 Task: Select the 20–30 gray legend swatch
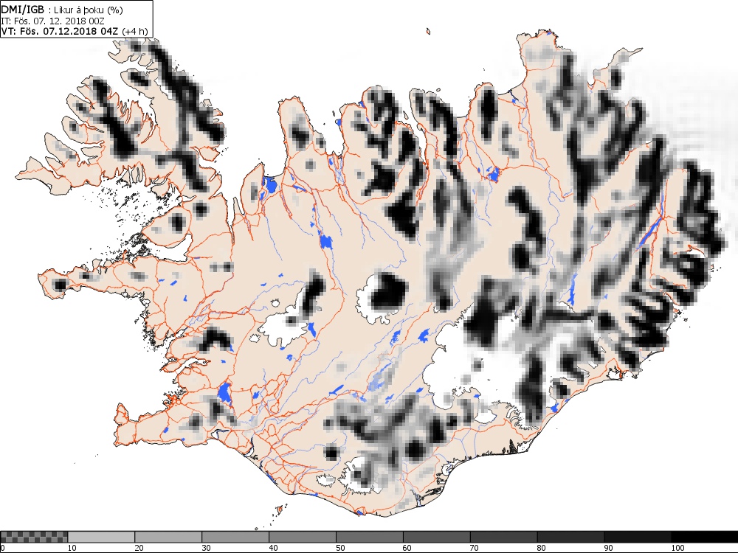tap(168, 537)
